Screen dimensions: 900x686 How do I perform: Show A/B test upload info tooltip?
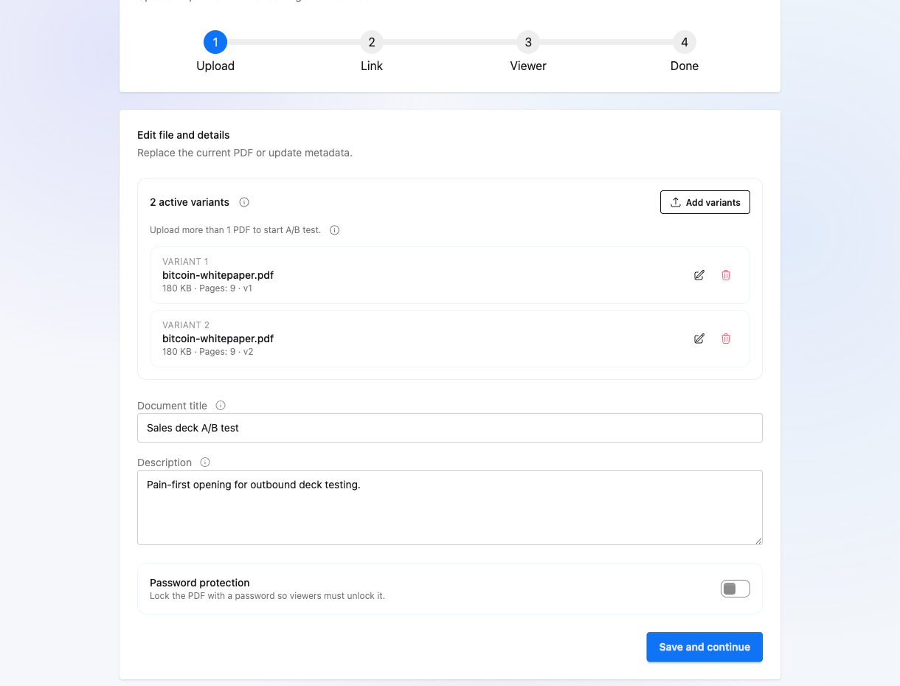(334, 230)
